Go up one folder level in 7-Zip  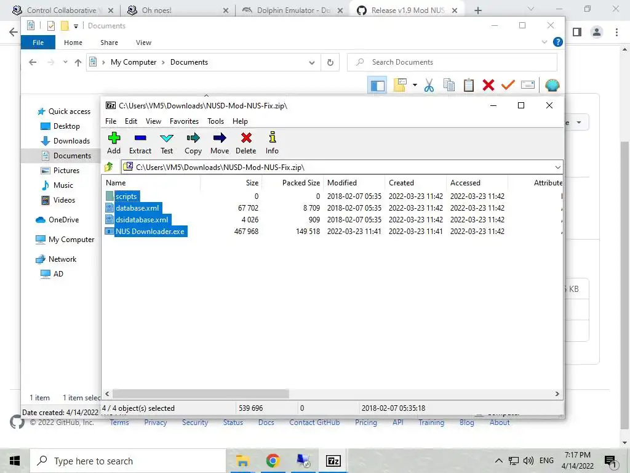[109, 167]
